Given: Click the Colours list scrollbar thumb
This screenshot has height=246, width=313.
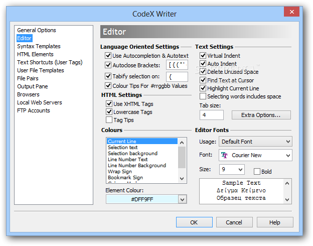Looking at the screenshot, I should pos(182,157).
